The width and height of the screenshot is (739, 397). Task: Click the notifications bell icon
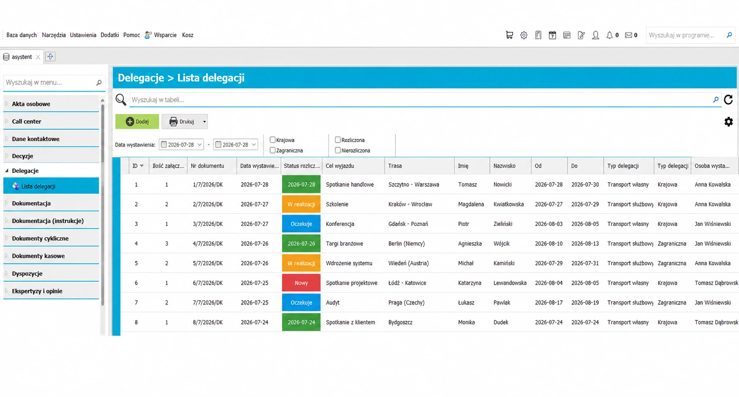coord(609,35)
